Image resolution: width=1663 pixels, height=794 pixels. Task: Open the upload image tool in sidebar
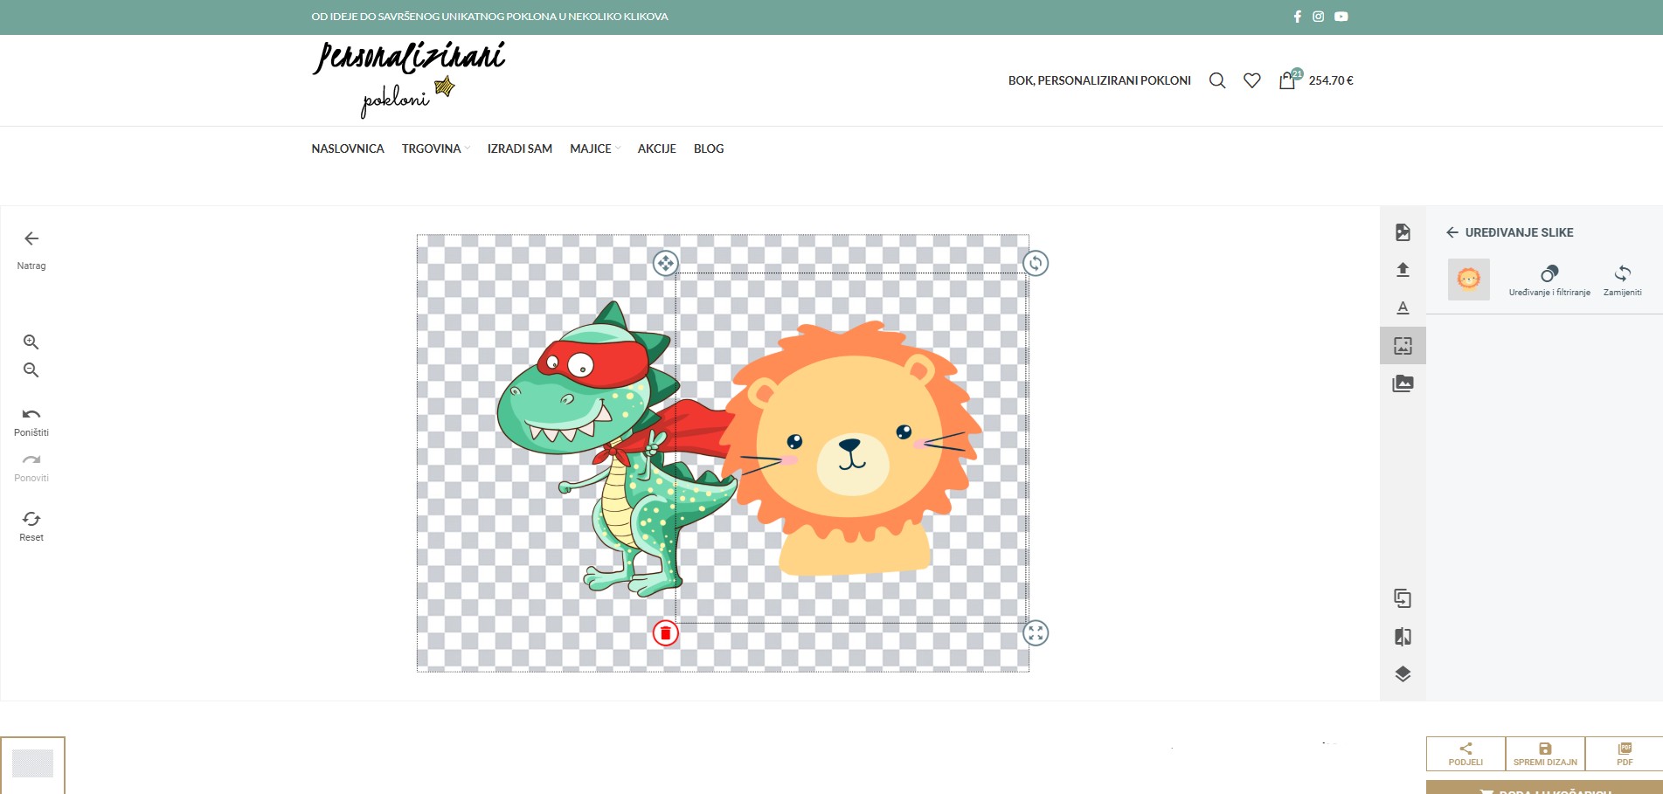pyautogui.click(x=1403, y=270)
